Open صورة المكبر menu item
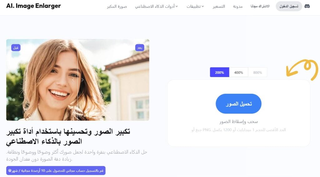This screenshot has height=177, width=320. (x=117, y=6)
